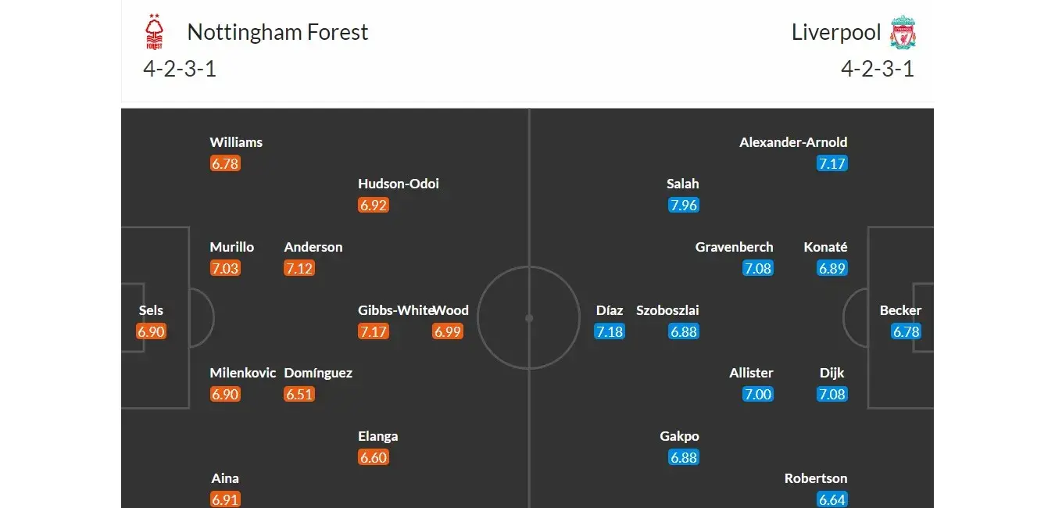Select Salah's 7.96 rating badge
This screenshot has width=1055, height=508.
click(684, 206)
